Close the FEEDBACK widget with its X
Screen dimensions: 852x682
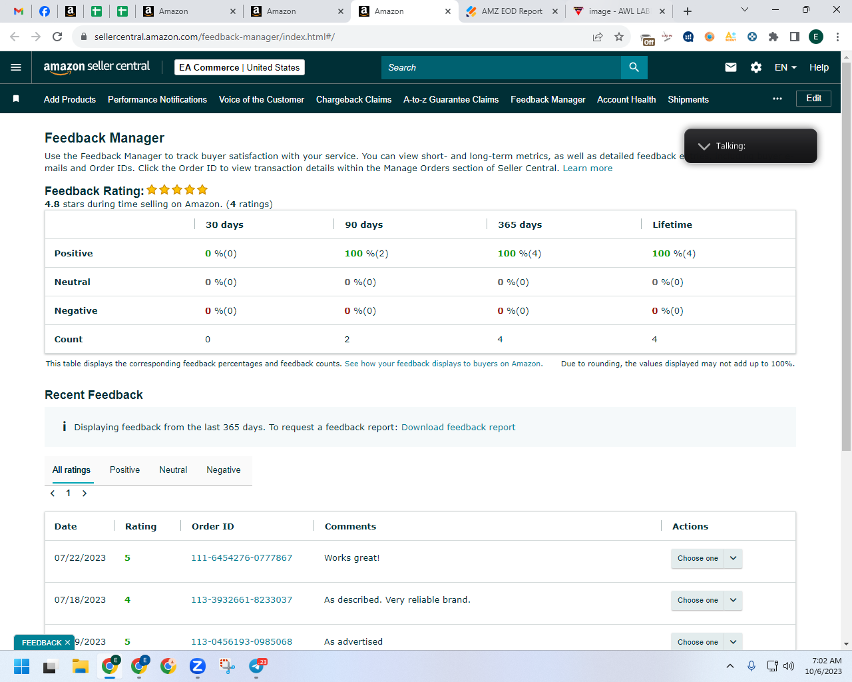point(67,643)
